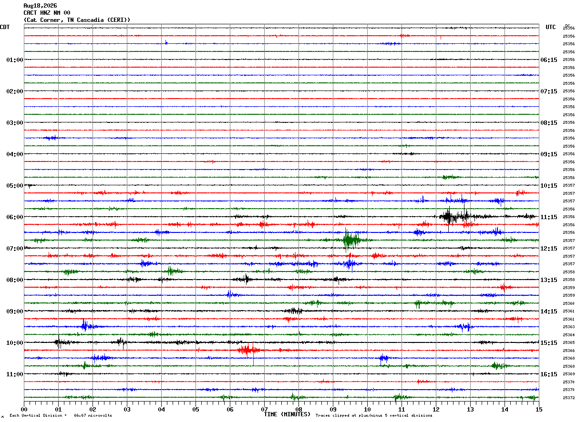This screenshot has width=577, height=422.
Task: Click the blue burst near minute 2 on the 09:00 rows
Action: [x=85, y=326]
